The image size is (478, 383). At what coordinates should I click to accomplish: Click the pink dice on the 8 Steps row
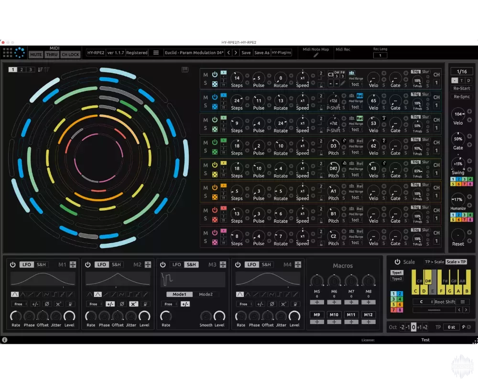(x=215, y=242)
